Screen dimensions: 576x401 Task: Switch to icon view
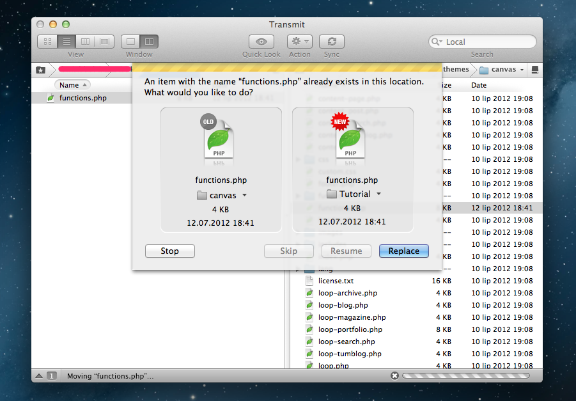coord(47,42)
